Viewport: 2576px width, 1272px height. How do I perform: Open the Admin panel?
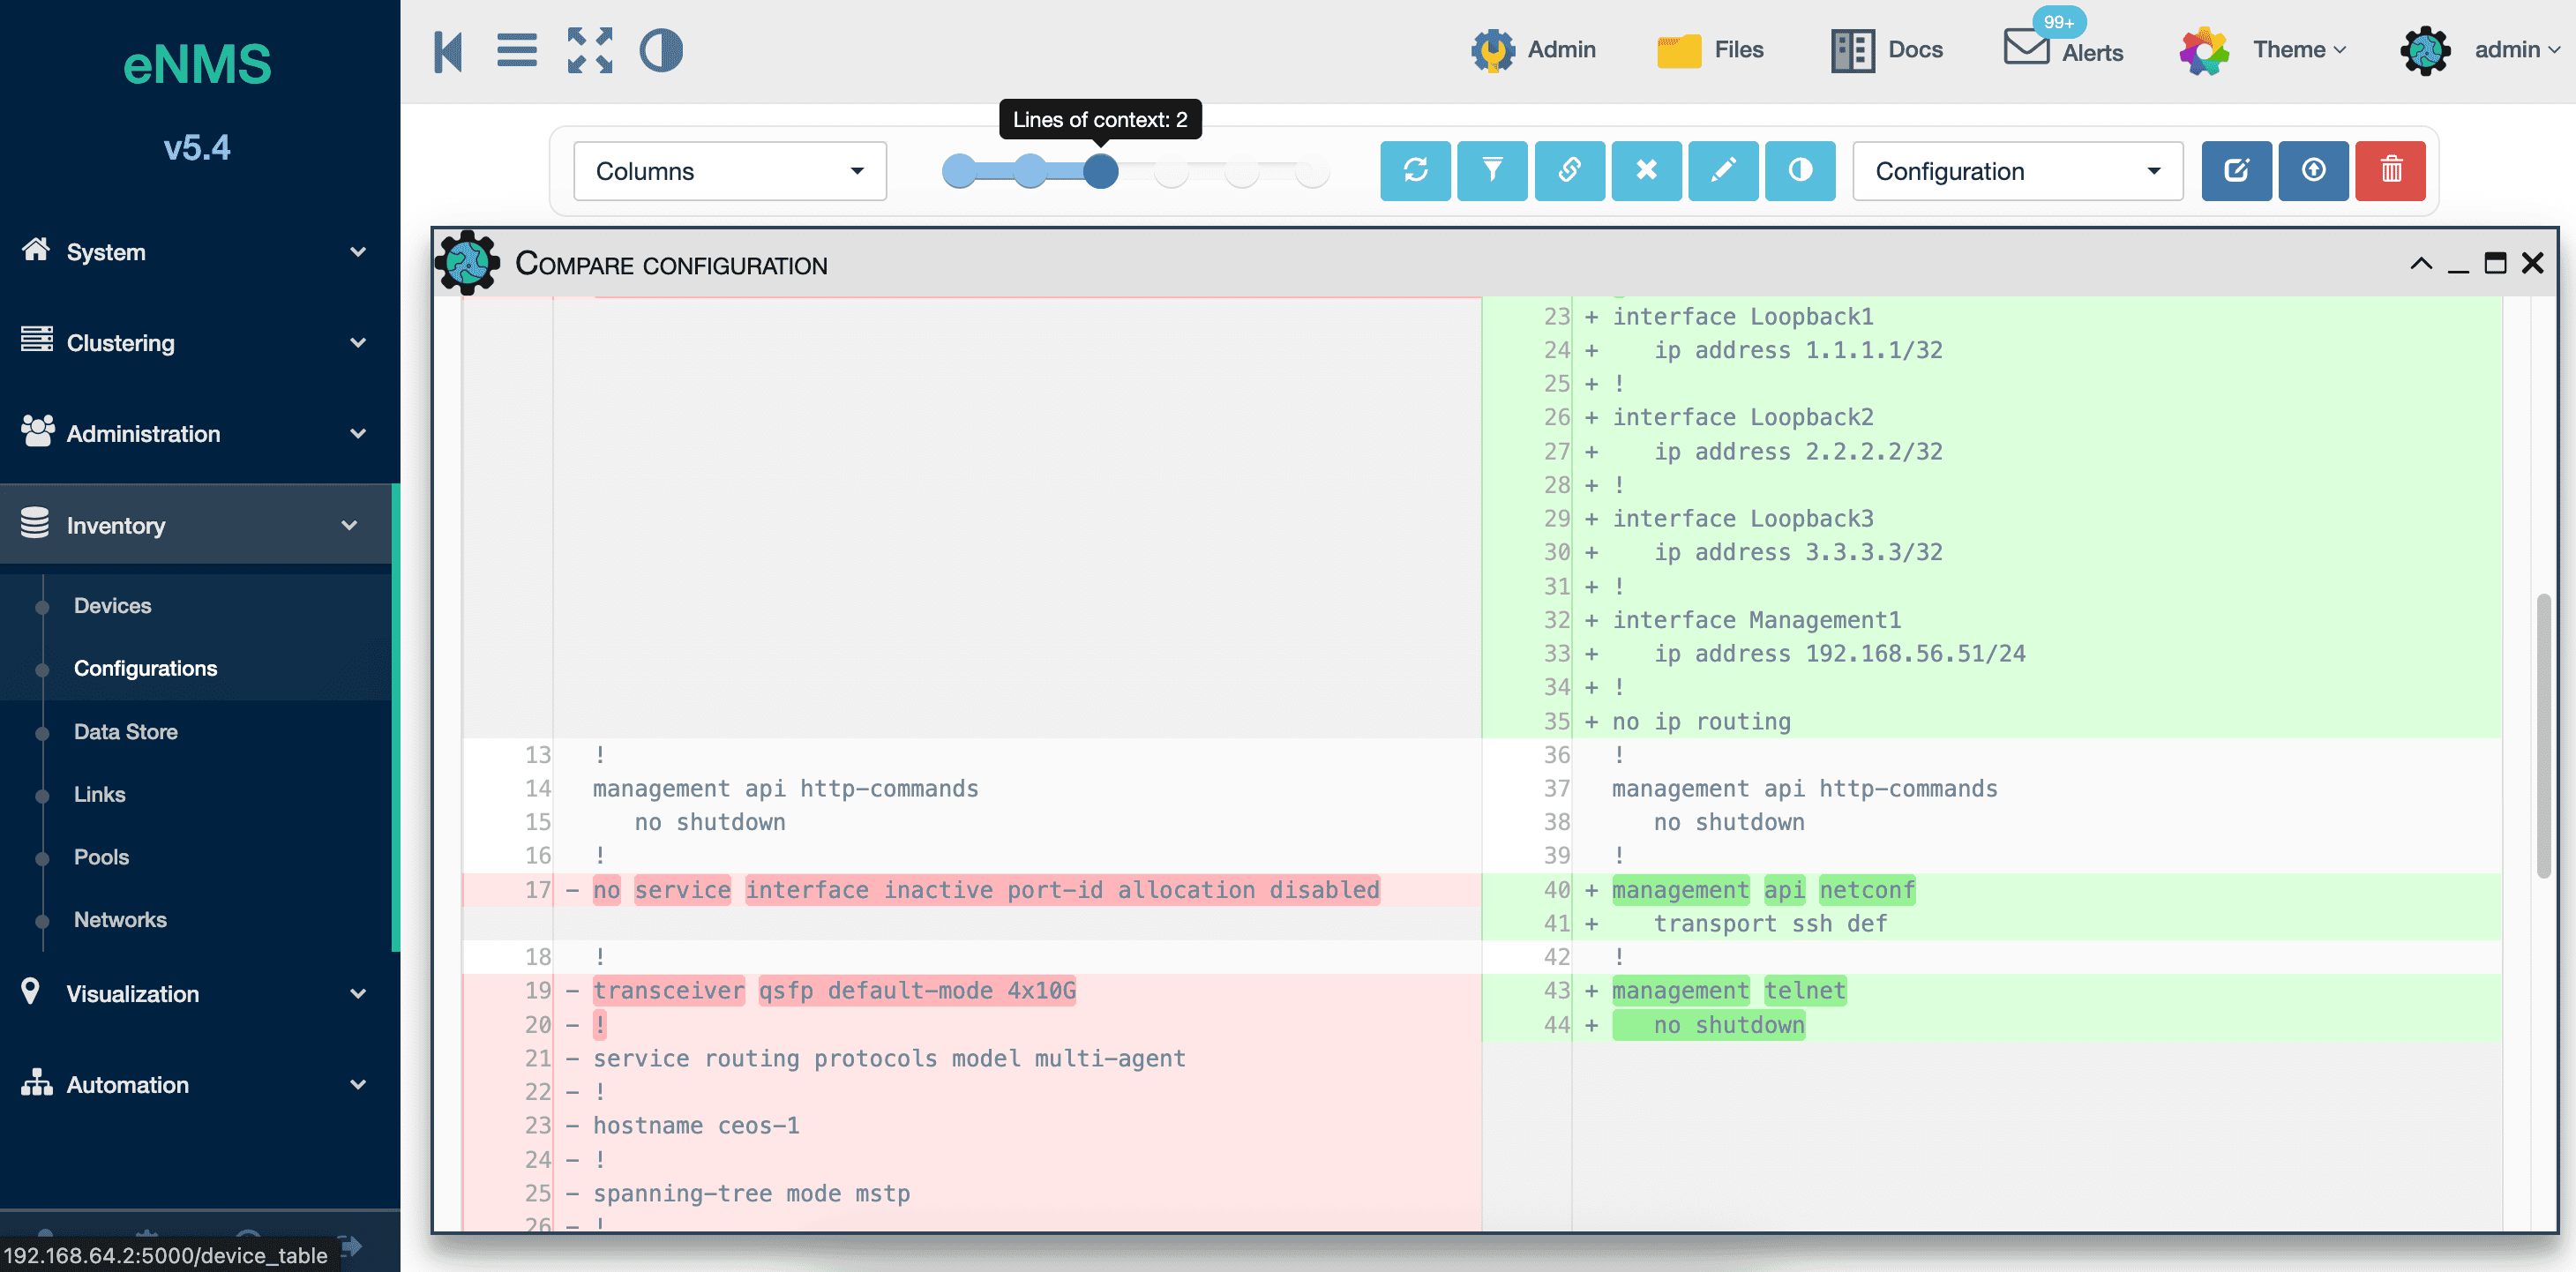pyautogui.click(x=1533, y=50)
